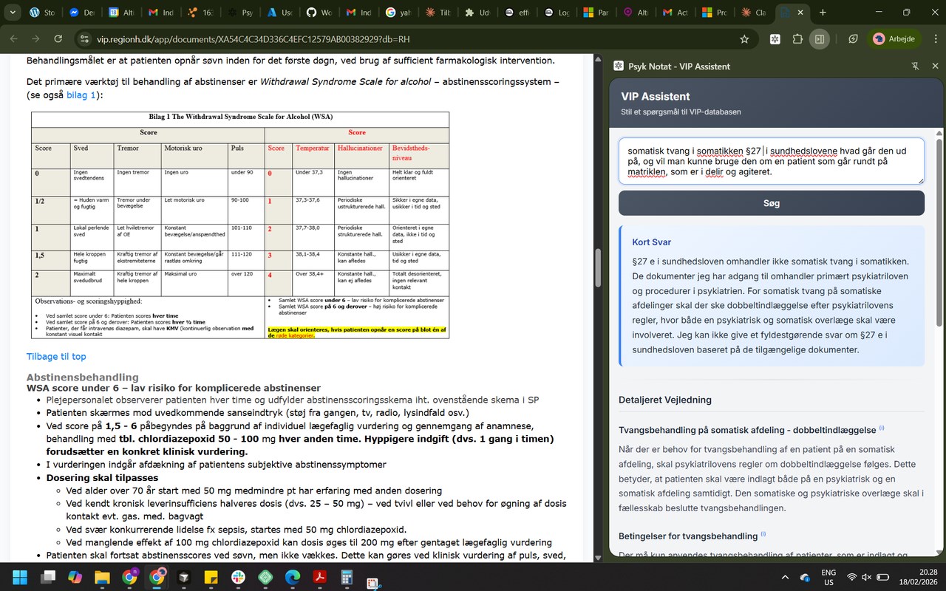Switch to the WordPress 'Sto' tab
Screen dimensions: 946x591
click(x=42, y=13)
